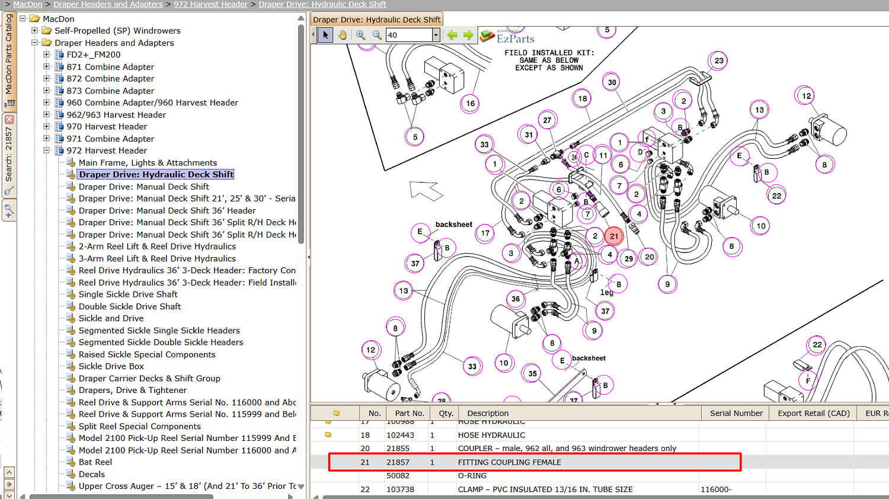Image resolution: width=889 pixels, height=499 pixels.
Task: Expand the 970 Harvest Header node
Action: (46, 126)
